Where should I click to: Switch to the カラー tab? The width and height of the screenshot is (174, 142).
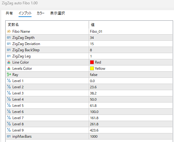click(x=40, y=13)
